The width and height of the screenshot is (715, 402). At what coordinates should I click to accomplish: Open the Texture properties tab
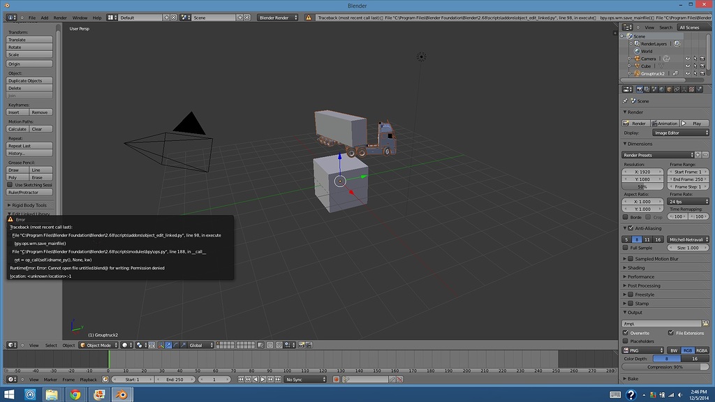click(692, 89)
